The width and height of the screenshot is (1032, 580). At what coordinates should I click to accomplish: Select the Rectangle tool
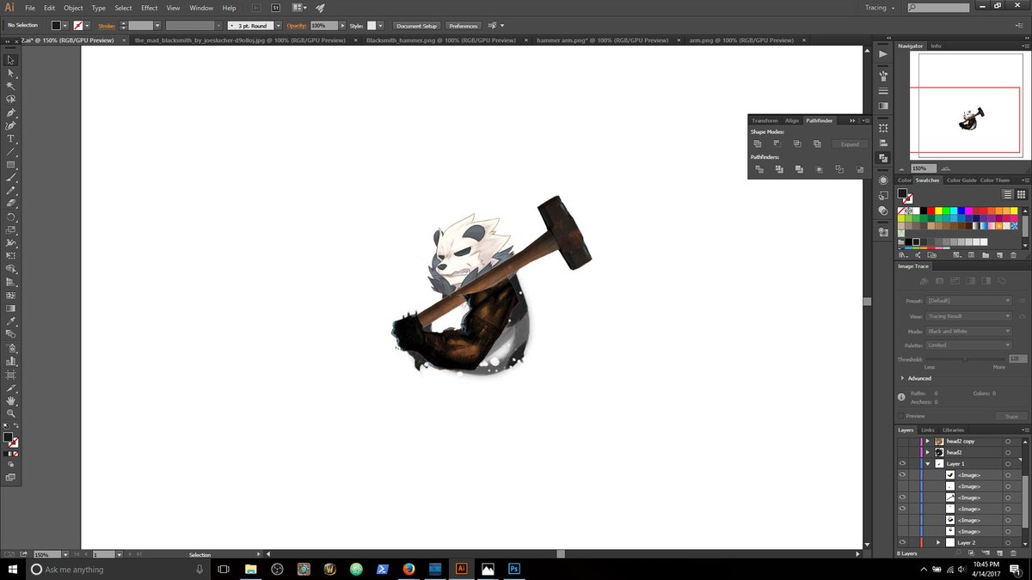[x=10, y=164]
